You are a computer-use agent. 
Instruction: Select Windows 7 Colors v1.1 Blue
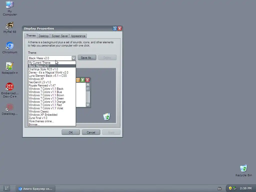[52, 92]
